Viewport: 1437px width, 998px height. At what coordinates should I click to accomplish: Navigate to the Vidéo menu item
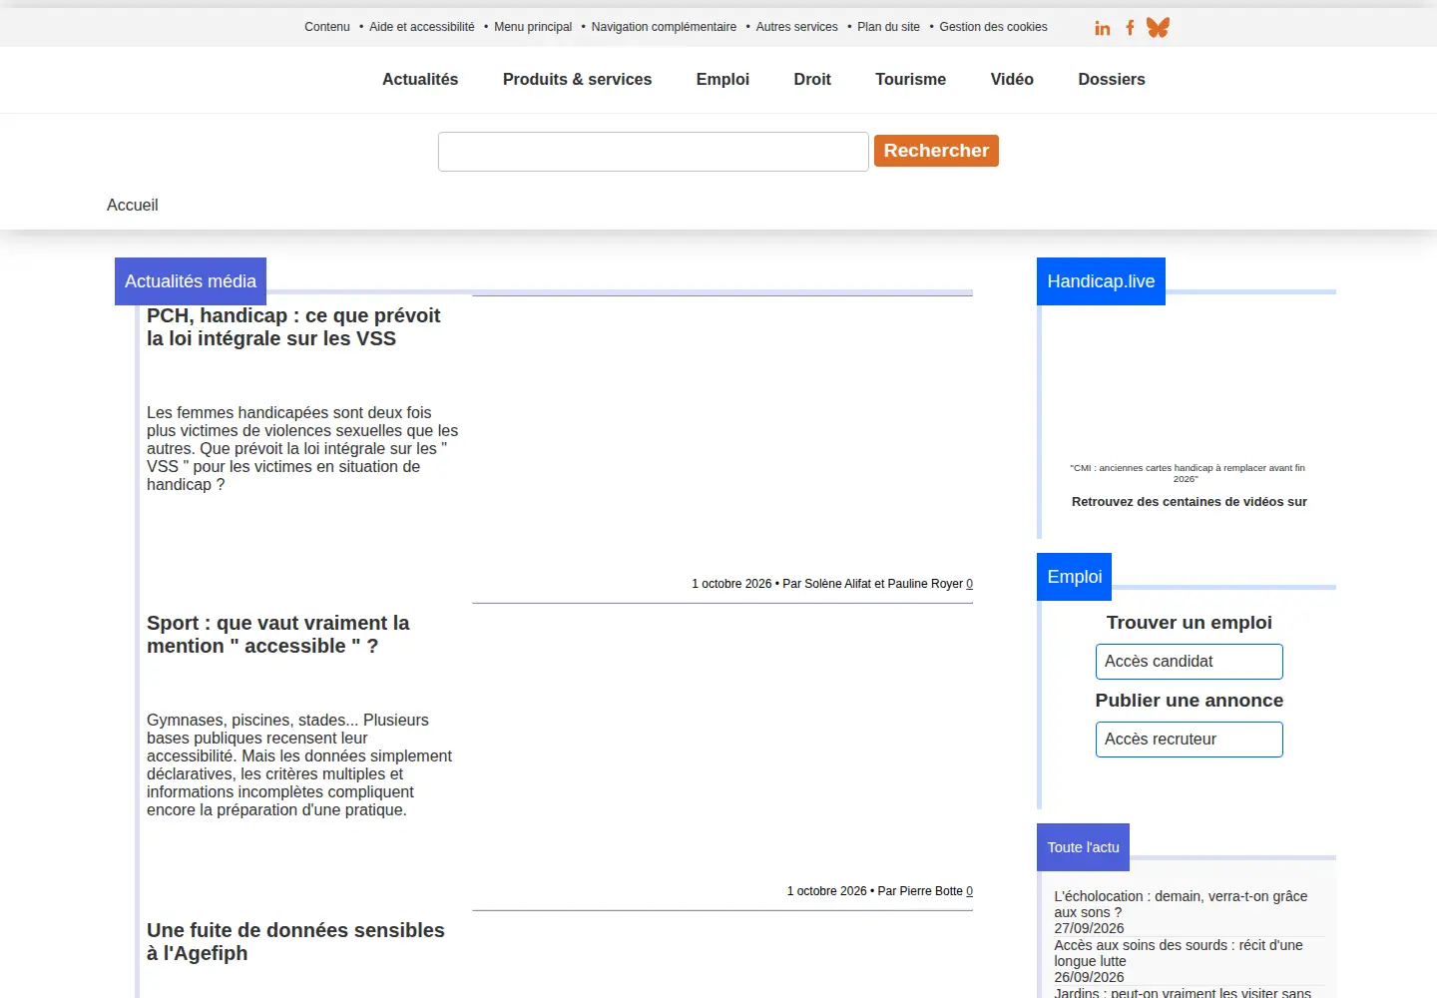coord(1012,80)
